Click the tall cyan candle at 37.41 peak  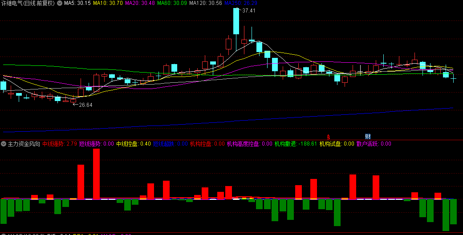click(x=236, y=21)
